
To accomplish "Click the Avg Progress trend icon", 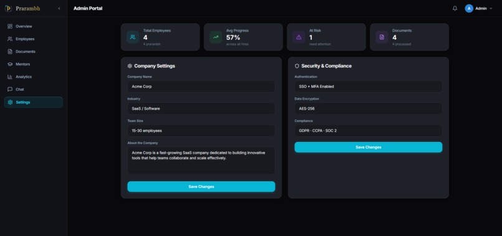I will coord(215,37).
